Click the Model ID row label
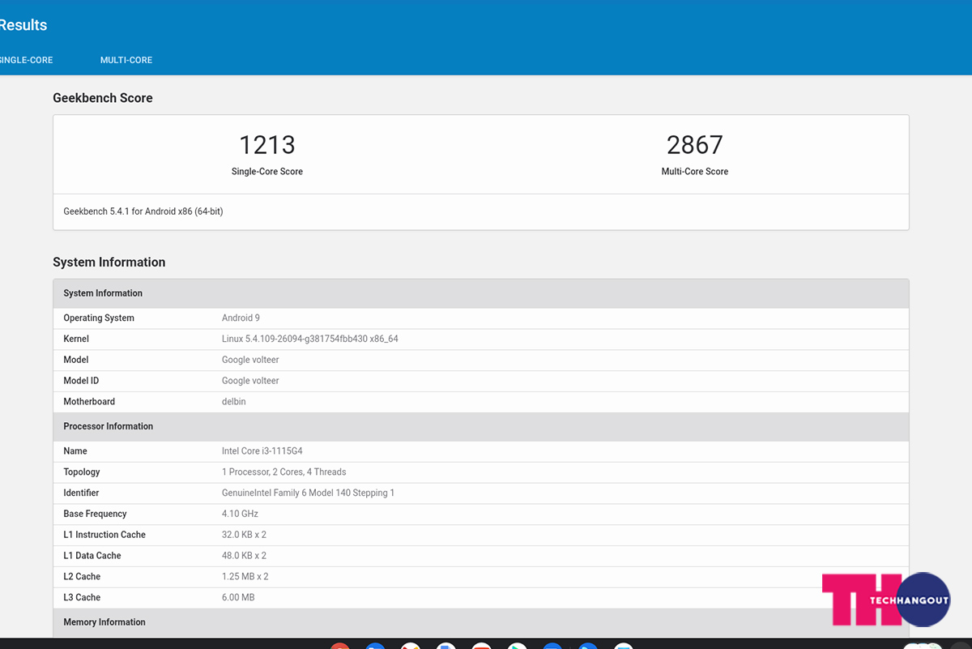The image size is (972, 649). point(81,381)
